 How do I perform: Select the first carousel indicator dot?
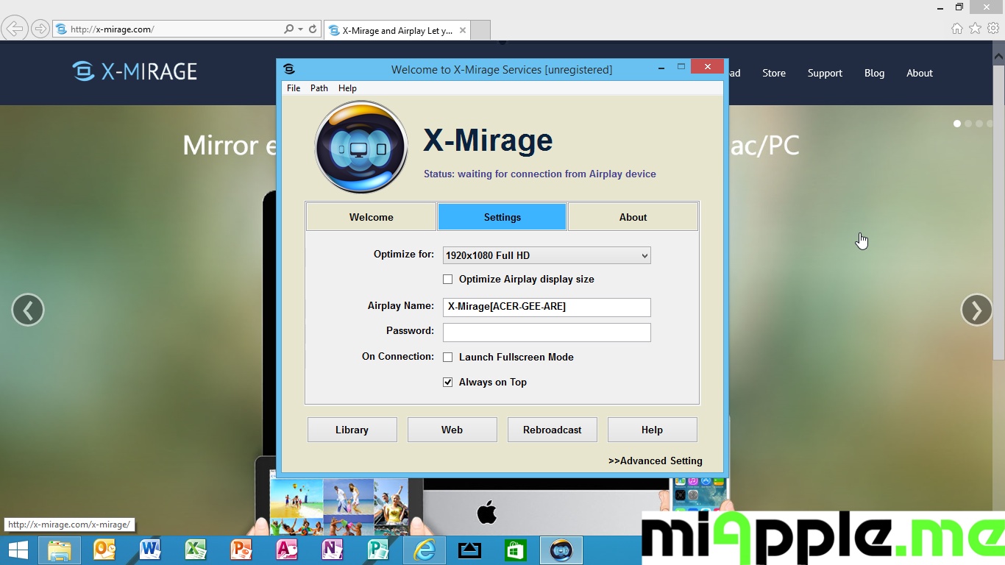coord(957,124)
